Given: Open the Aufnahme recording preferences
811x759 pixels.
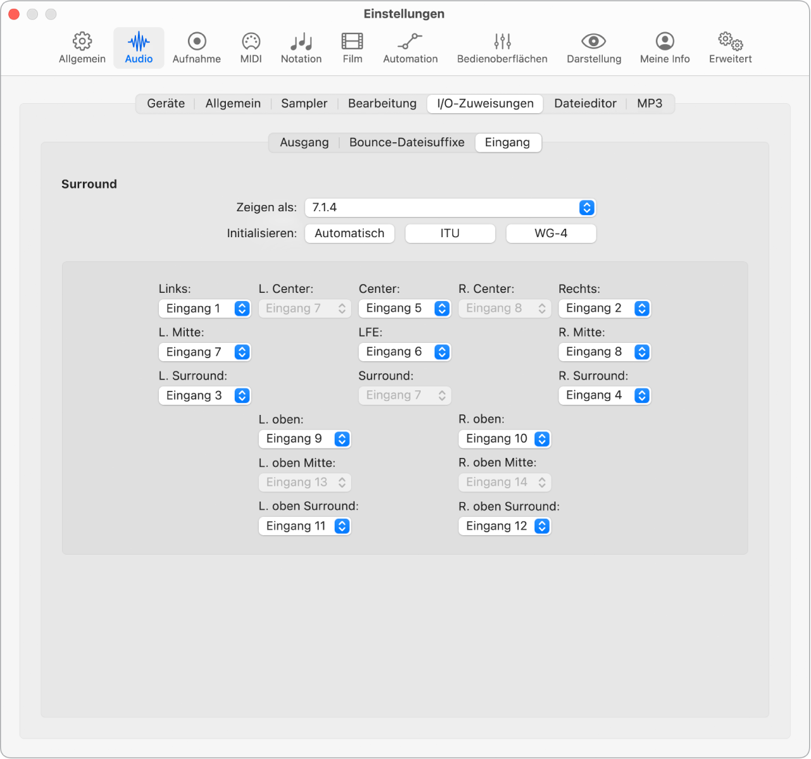Looking at the screenshot, I should click(197, 48).
